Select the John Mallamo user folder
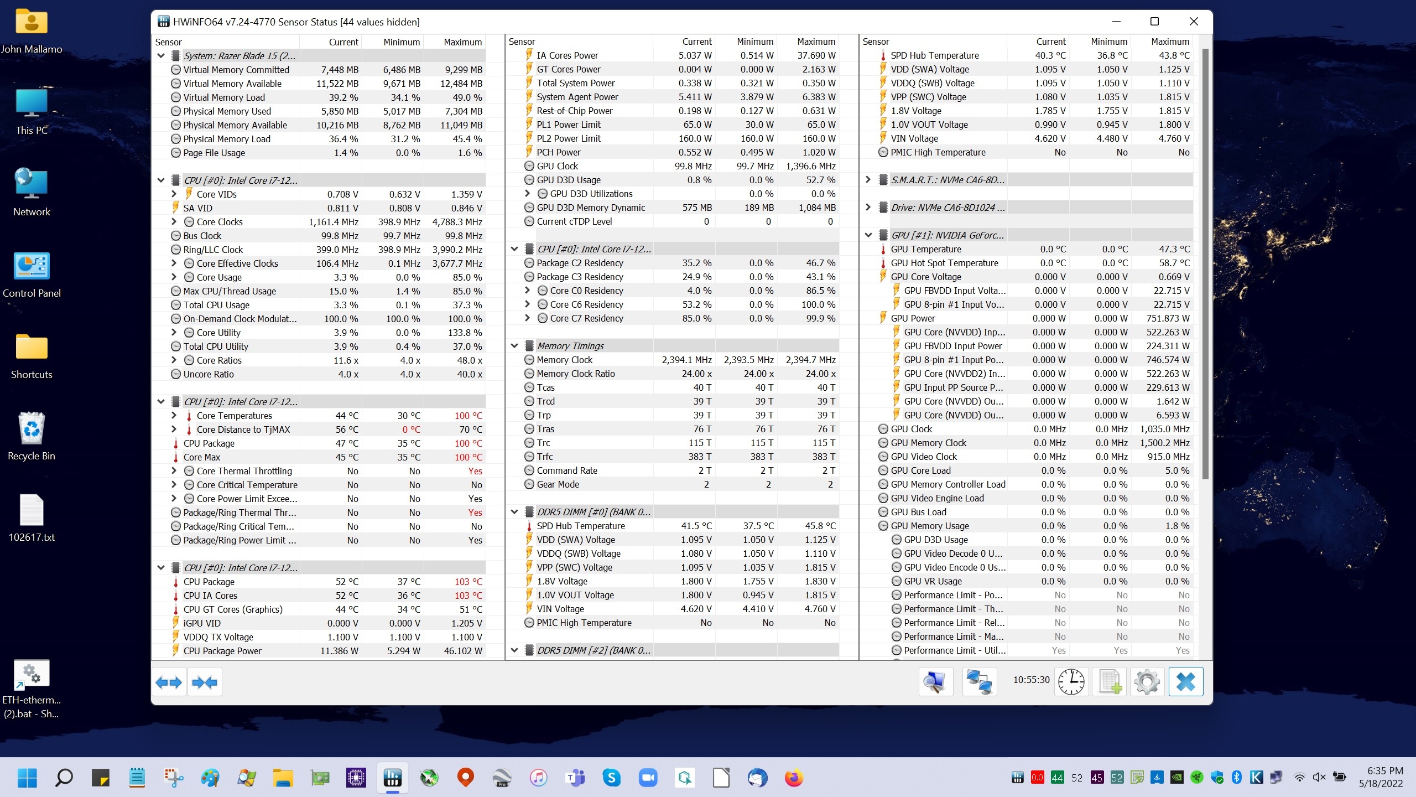1416x797 pixels. pyautogui.click(x=32, y=30)
